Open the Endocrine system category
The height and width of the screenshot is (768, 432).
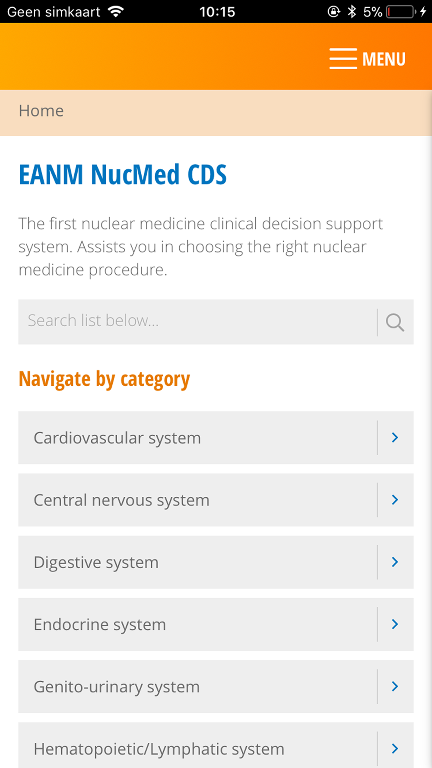(x=216, y=624)
